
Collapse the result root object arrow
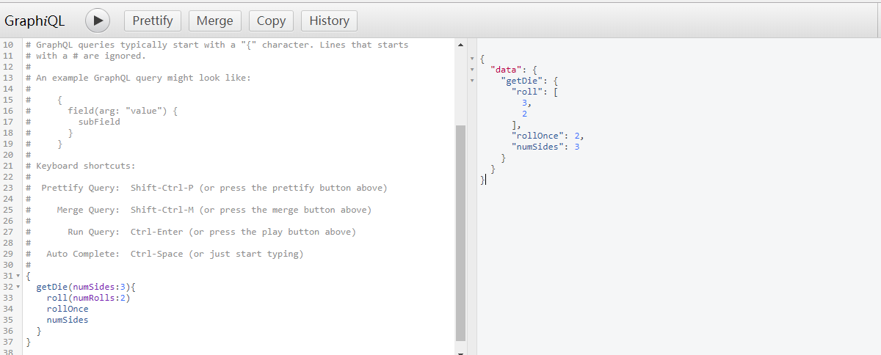[473, 59]
